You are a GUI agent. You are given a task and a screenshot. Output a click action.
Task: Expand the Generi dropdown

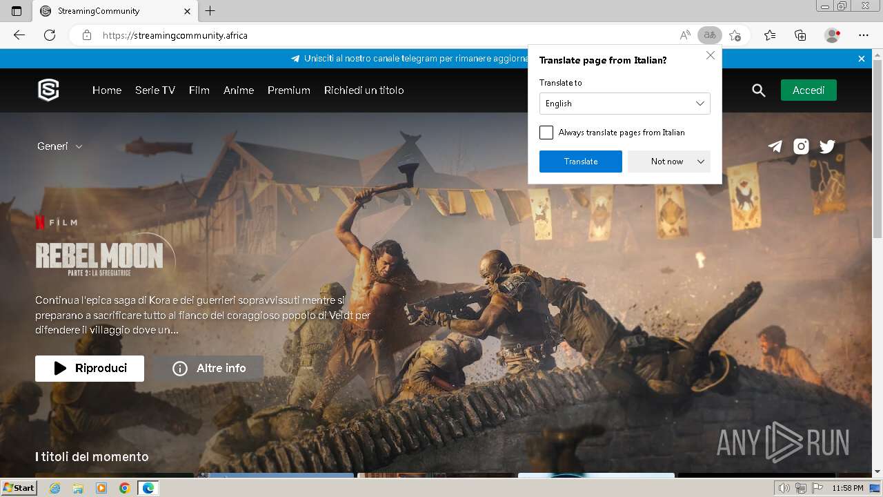pyautogui.click(x=60, y=146)
